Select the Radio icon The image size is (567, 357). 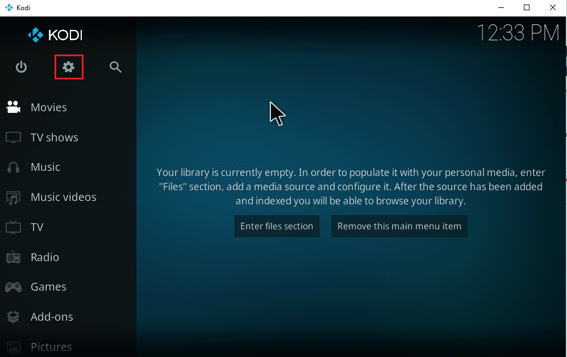[x=14, y=257]
